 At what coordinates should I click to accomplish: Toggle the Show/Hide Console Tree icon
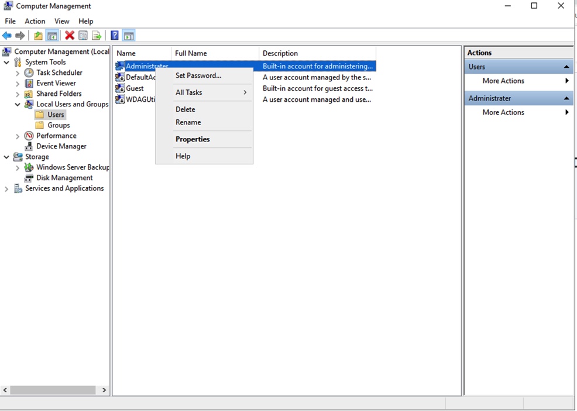click(x=52, y=35)
